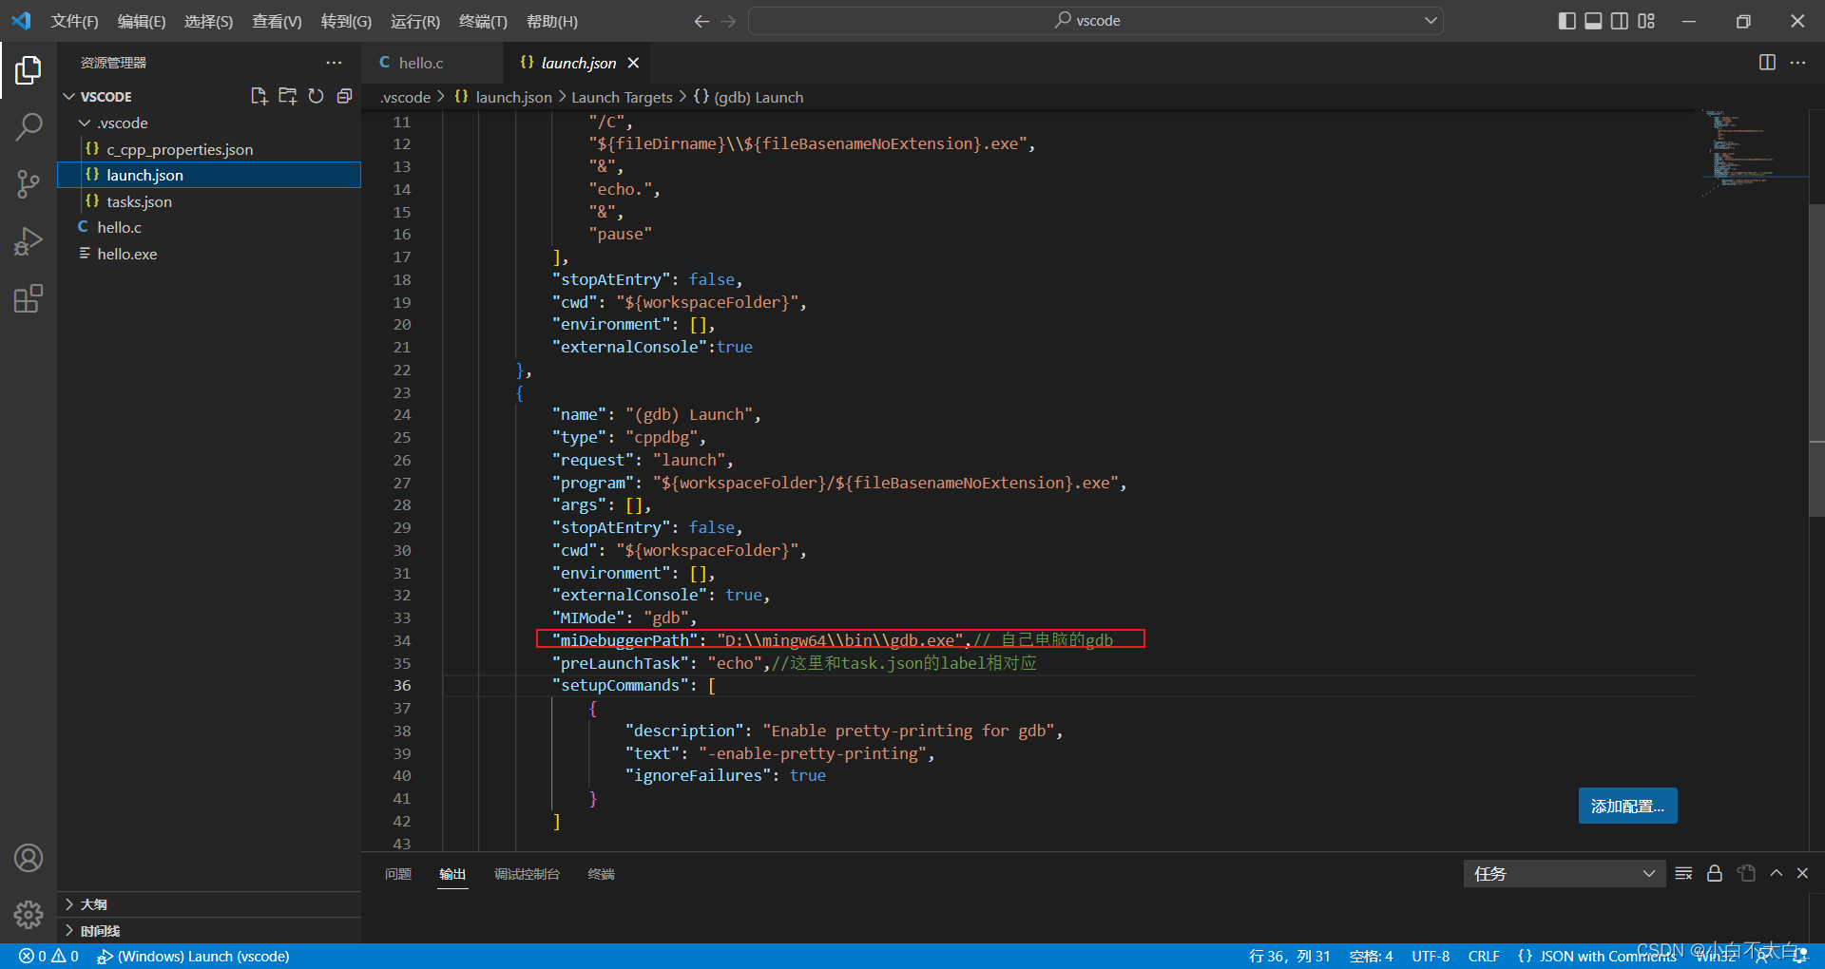Switch to the 终端 panel tab

point(601,874)
